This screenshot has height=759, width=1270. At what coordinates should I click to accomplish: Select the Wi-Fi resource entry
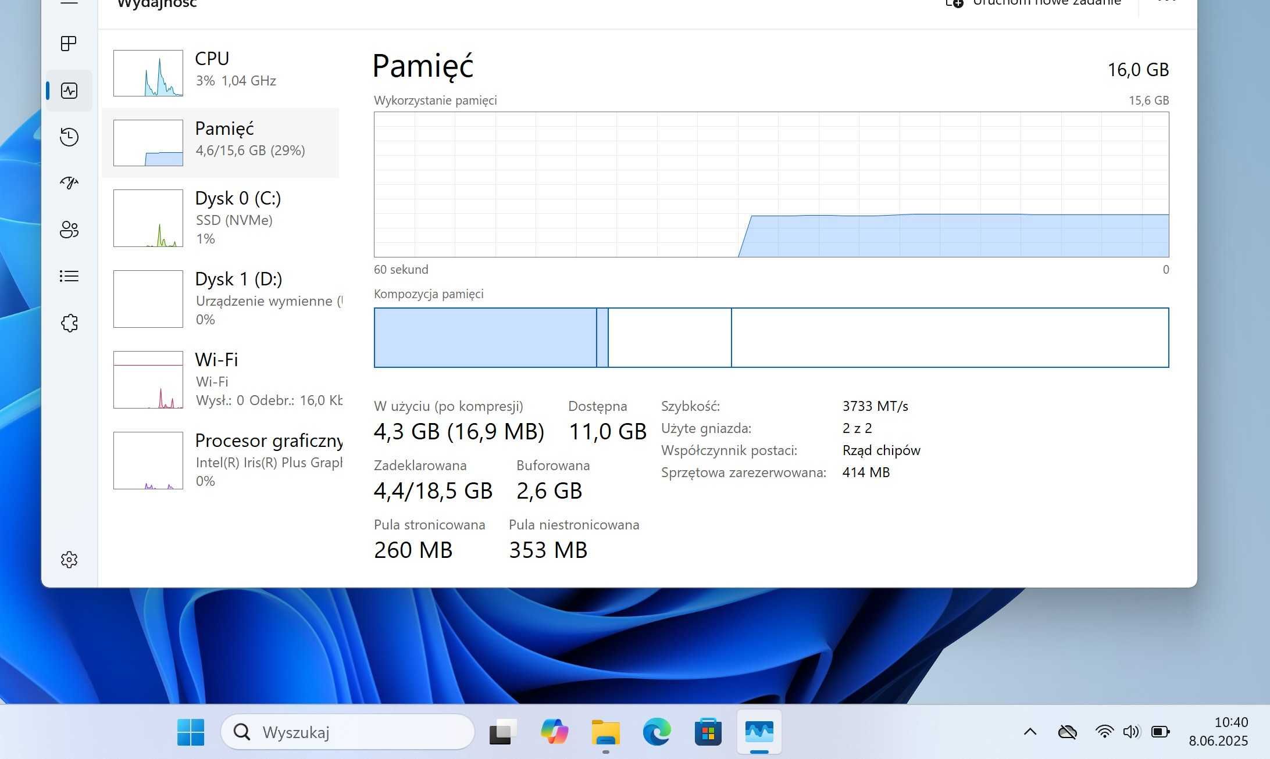(221, 379)
